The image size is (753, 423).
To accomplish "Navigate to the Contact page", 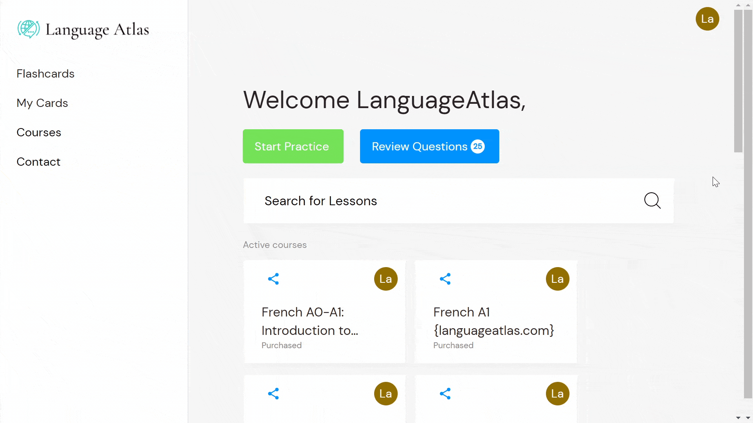I will [38, 162].
